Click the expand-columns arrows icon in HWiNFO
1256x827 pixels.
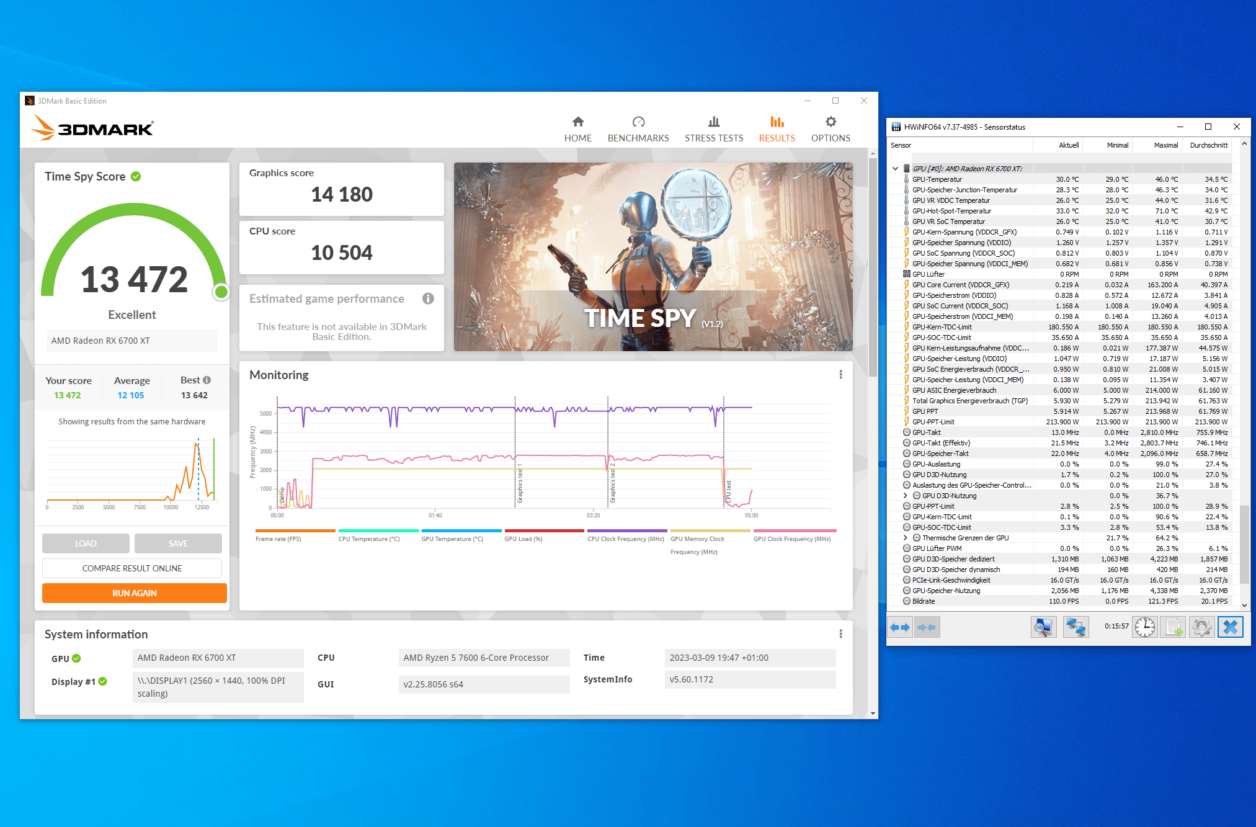pos(900,627)
